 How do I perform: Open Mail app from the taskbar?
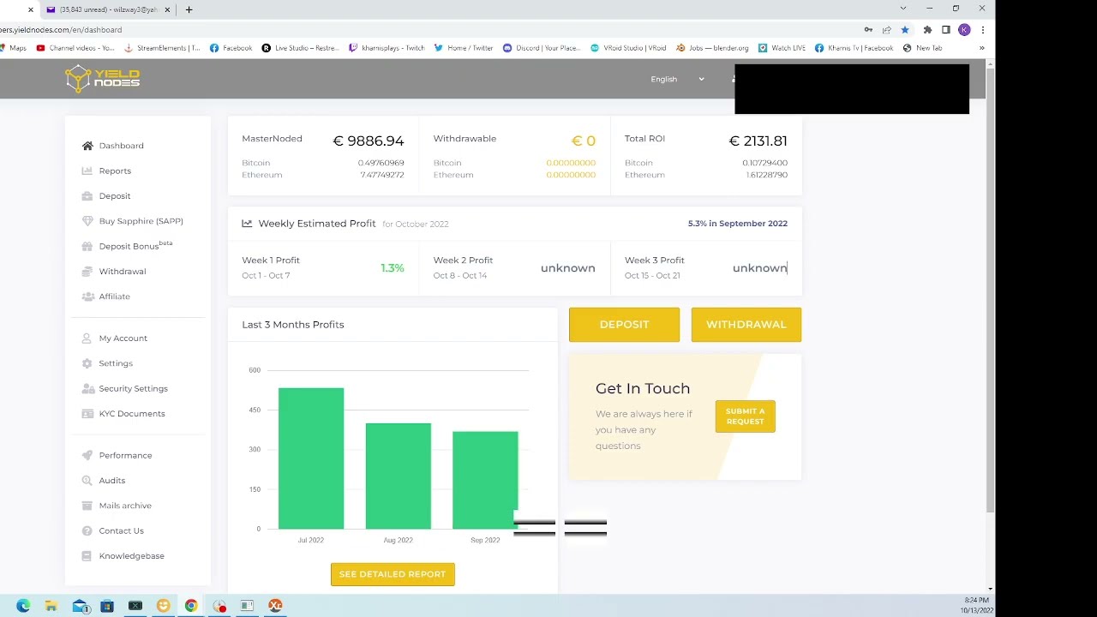coord(81,605)
